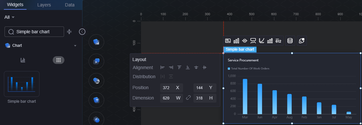Open the tooltip settings icon in chart toolbar
The height and width of the screenshot is (125, 362).
coord(253,41)
